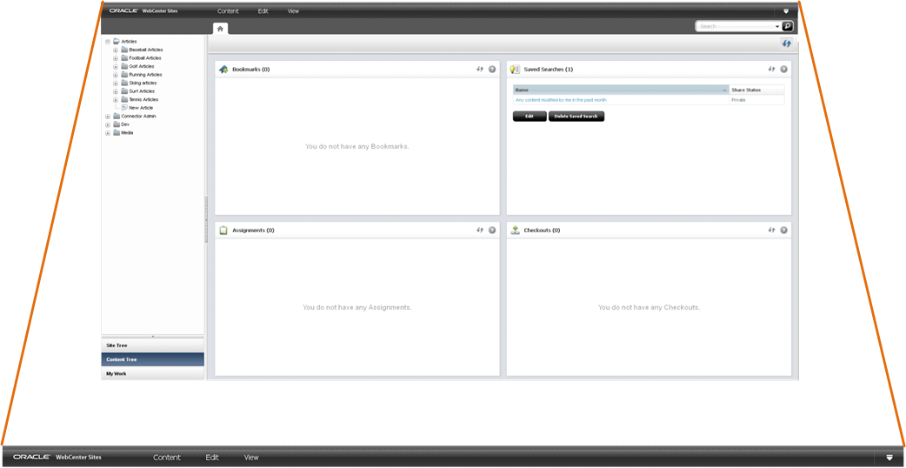Click the Bookmarks widget title icon
906x468 pixels.
point(223,70)
